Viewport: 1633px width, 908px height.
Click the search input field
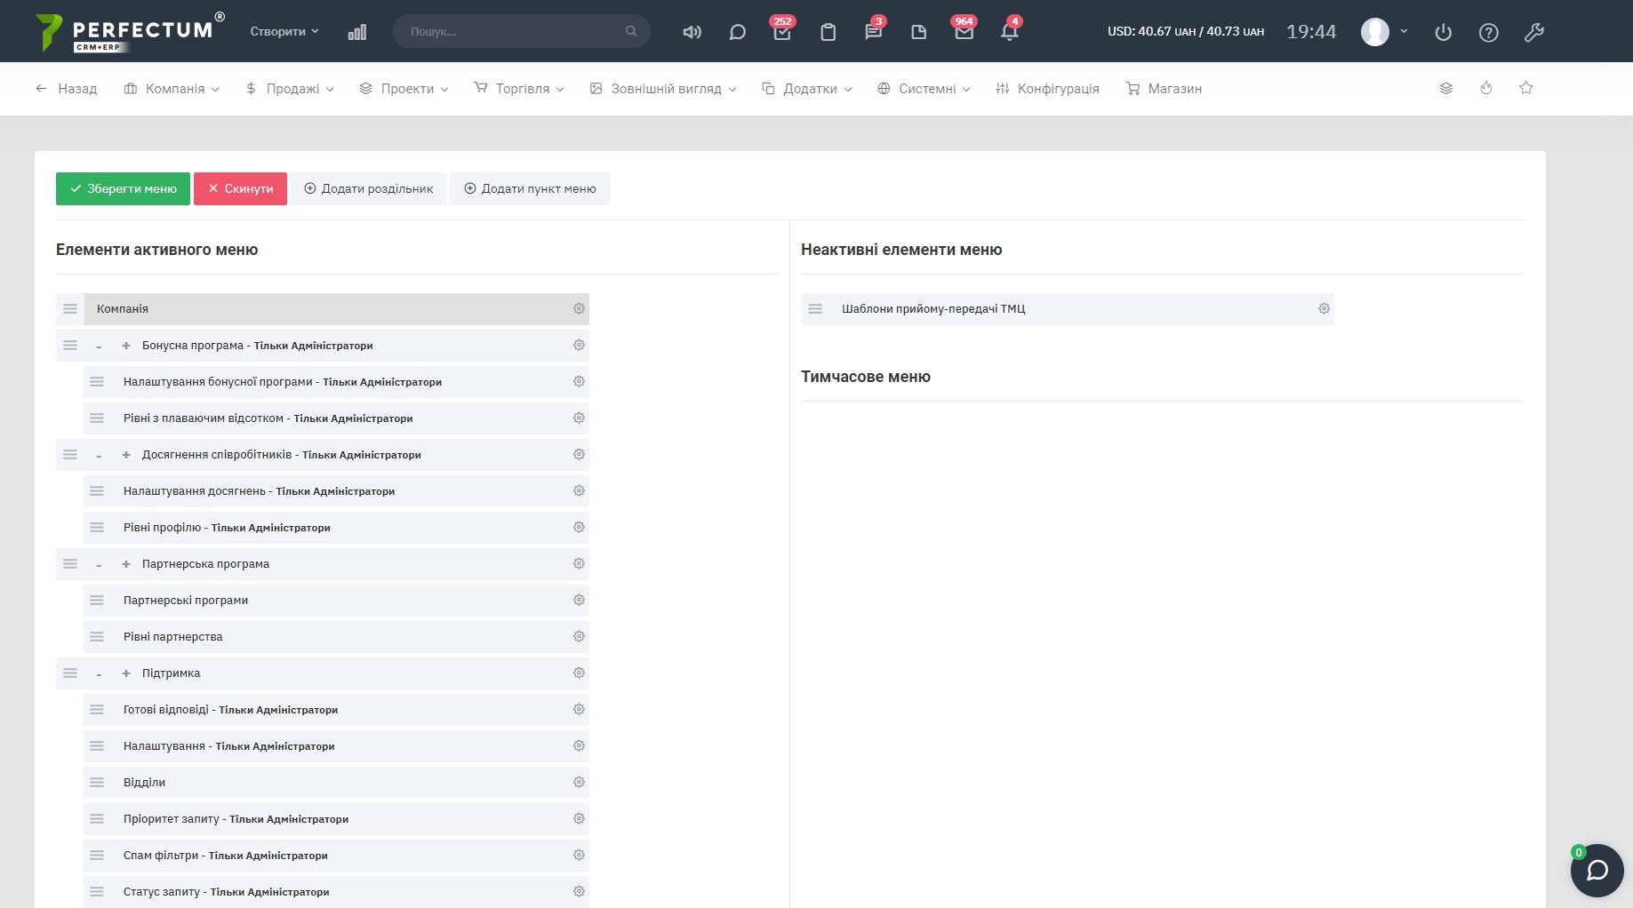(x=516, y=31)
